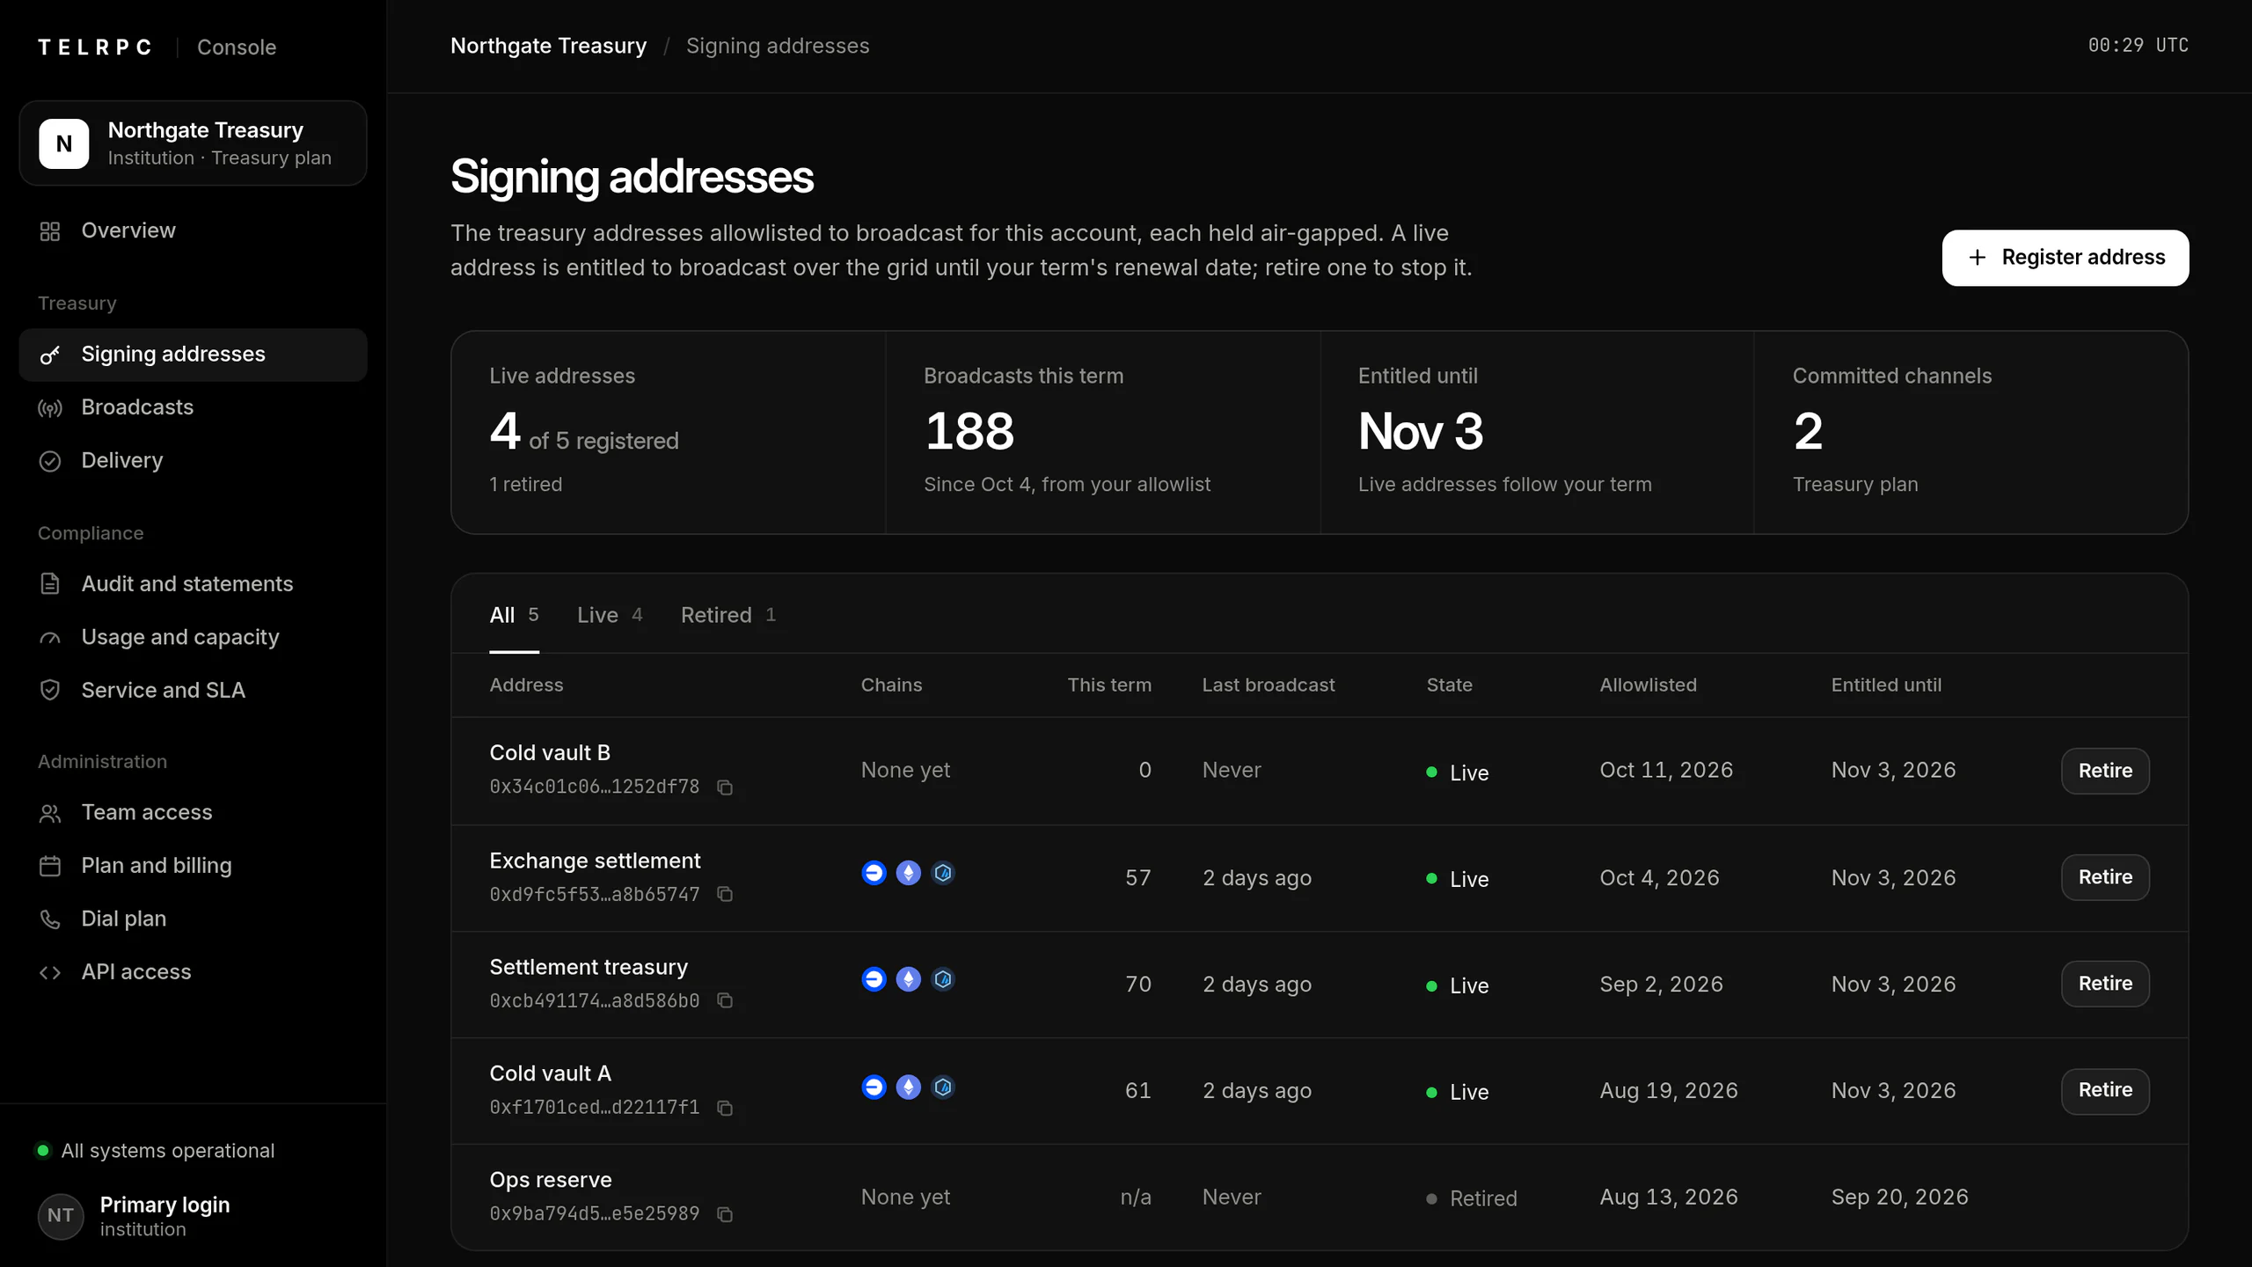2252x1267 pixels.
Task: Sort by Allowlisted column header
Action: point(1648,685)
